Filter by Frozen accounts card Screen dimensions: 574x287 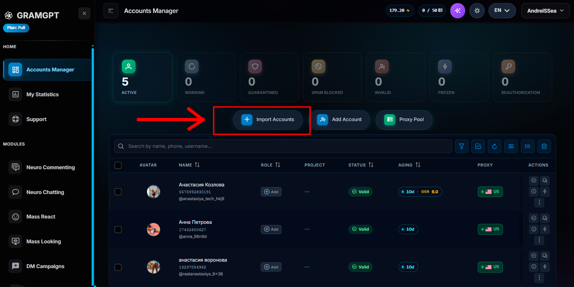[459, 77]
